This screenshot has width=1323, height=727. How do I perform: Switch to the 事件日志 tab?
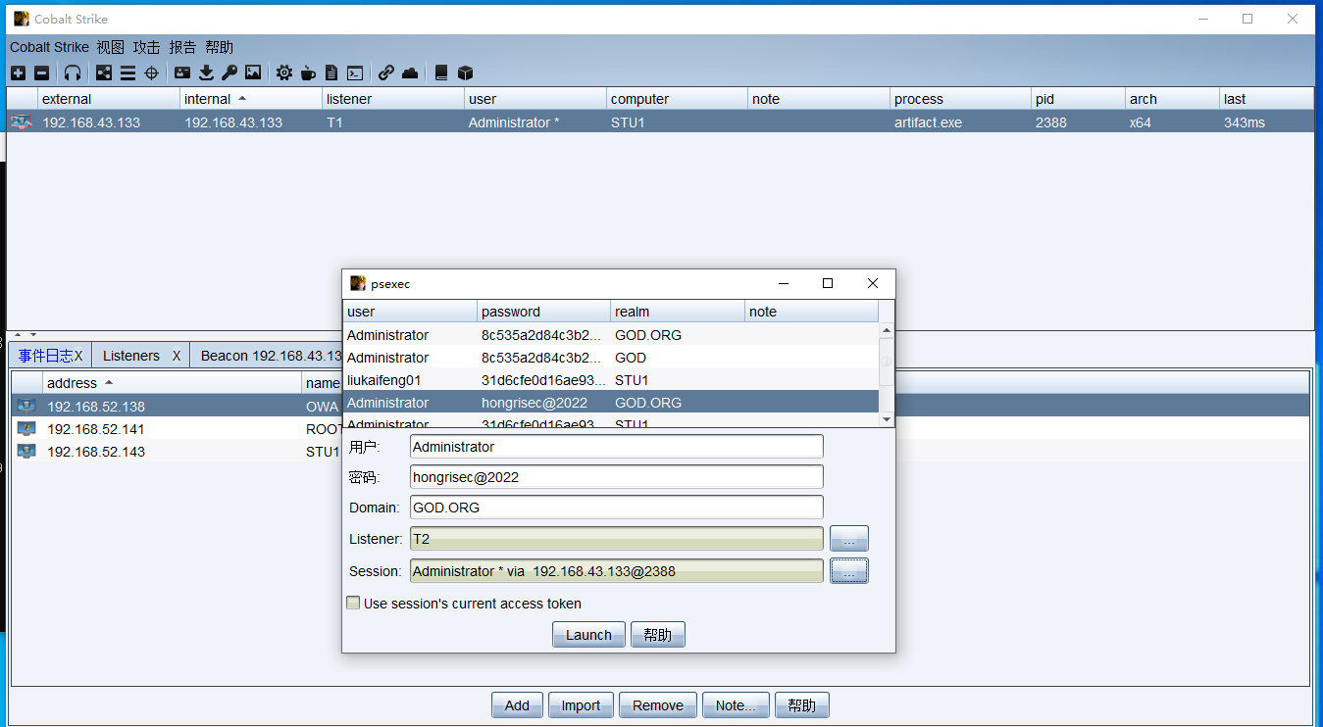45,356
